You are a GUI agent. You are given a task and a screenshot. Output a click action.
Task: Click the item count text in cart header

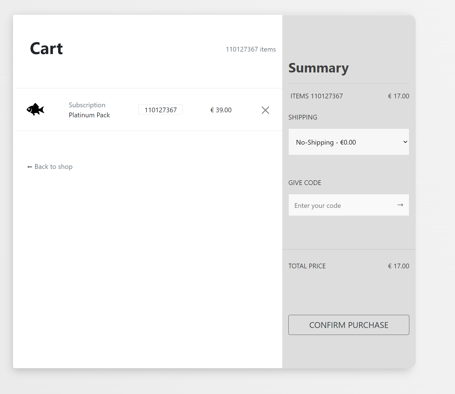click(250, 49)
